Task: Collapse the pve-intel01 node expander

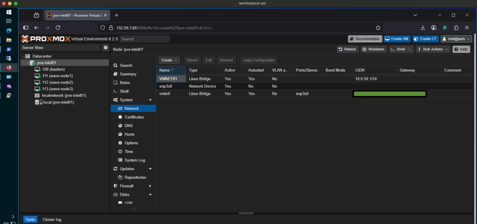Action: [x=28, y=63]
